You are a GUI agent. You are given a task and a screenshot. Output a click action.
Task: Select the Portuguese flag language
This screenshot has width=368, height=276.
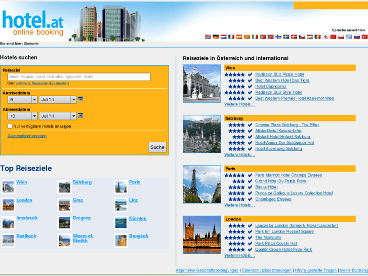tap(263, 37)
